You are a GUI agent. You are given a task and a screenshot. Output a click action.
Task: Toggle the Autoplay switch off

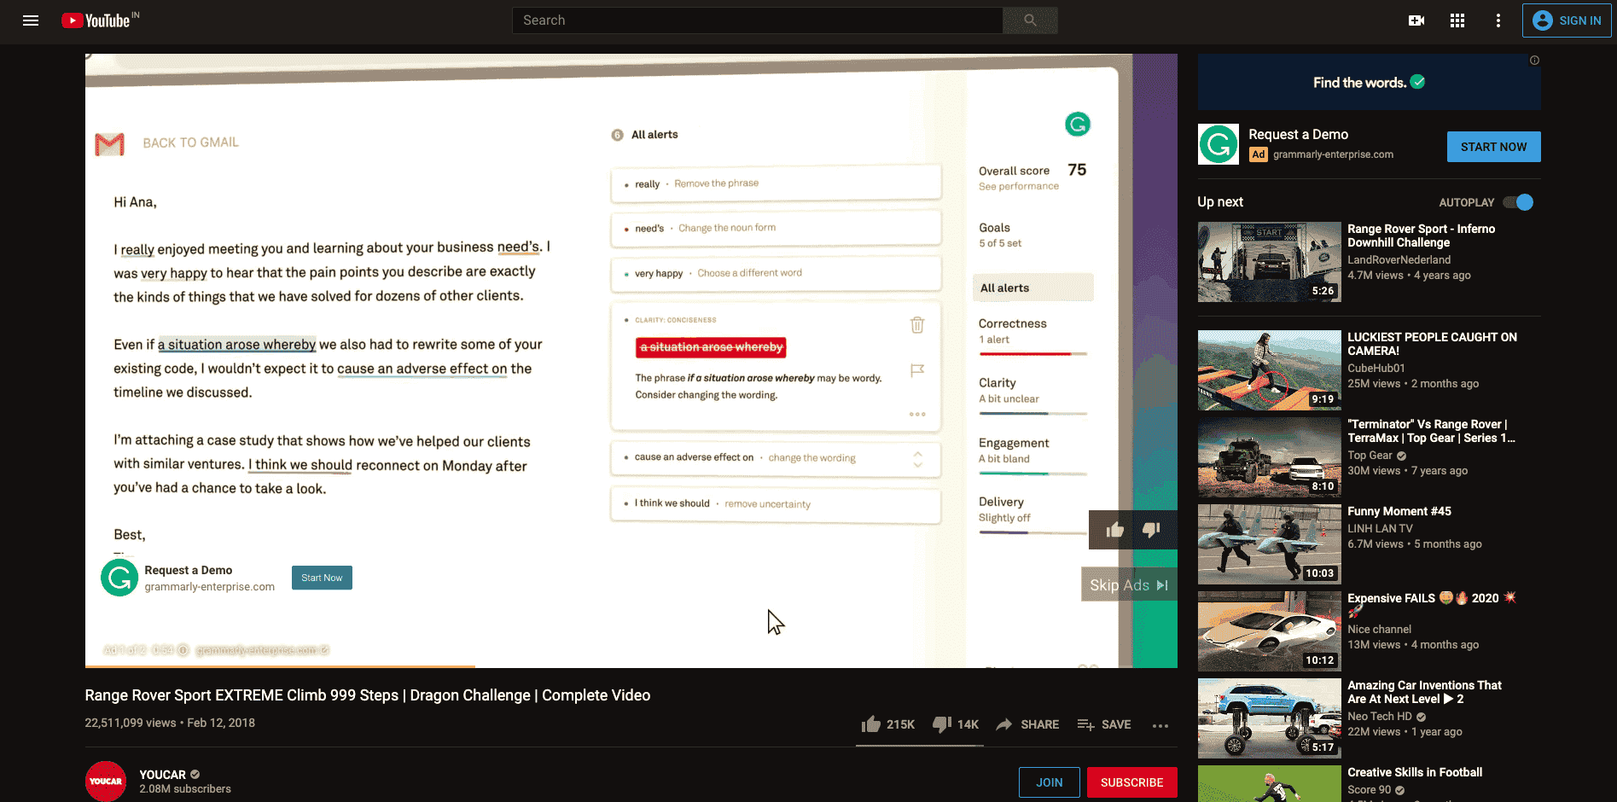tap(1518, 202)
